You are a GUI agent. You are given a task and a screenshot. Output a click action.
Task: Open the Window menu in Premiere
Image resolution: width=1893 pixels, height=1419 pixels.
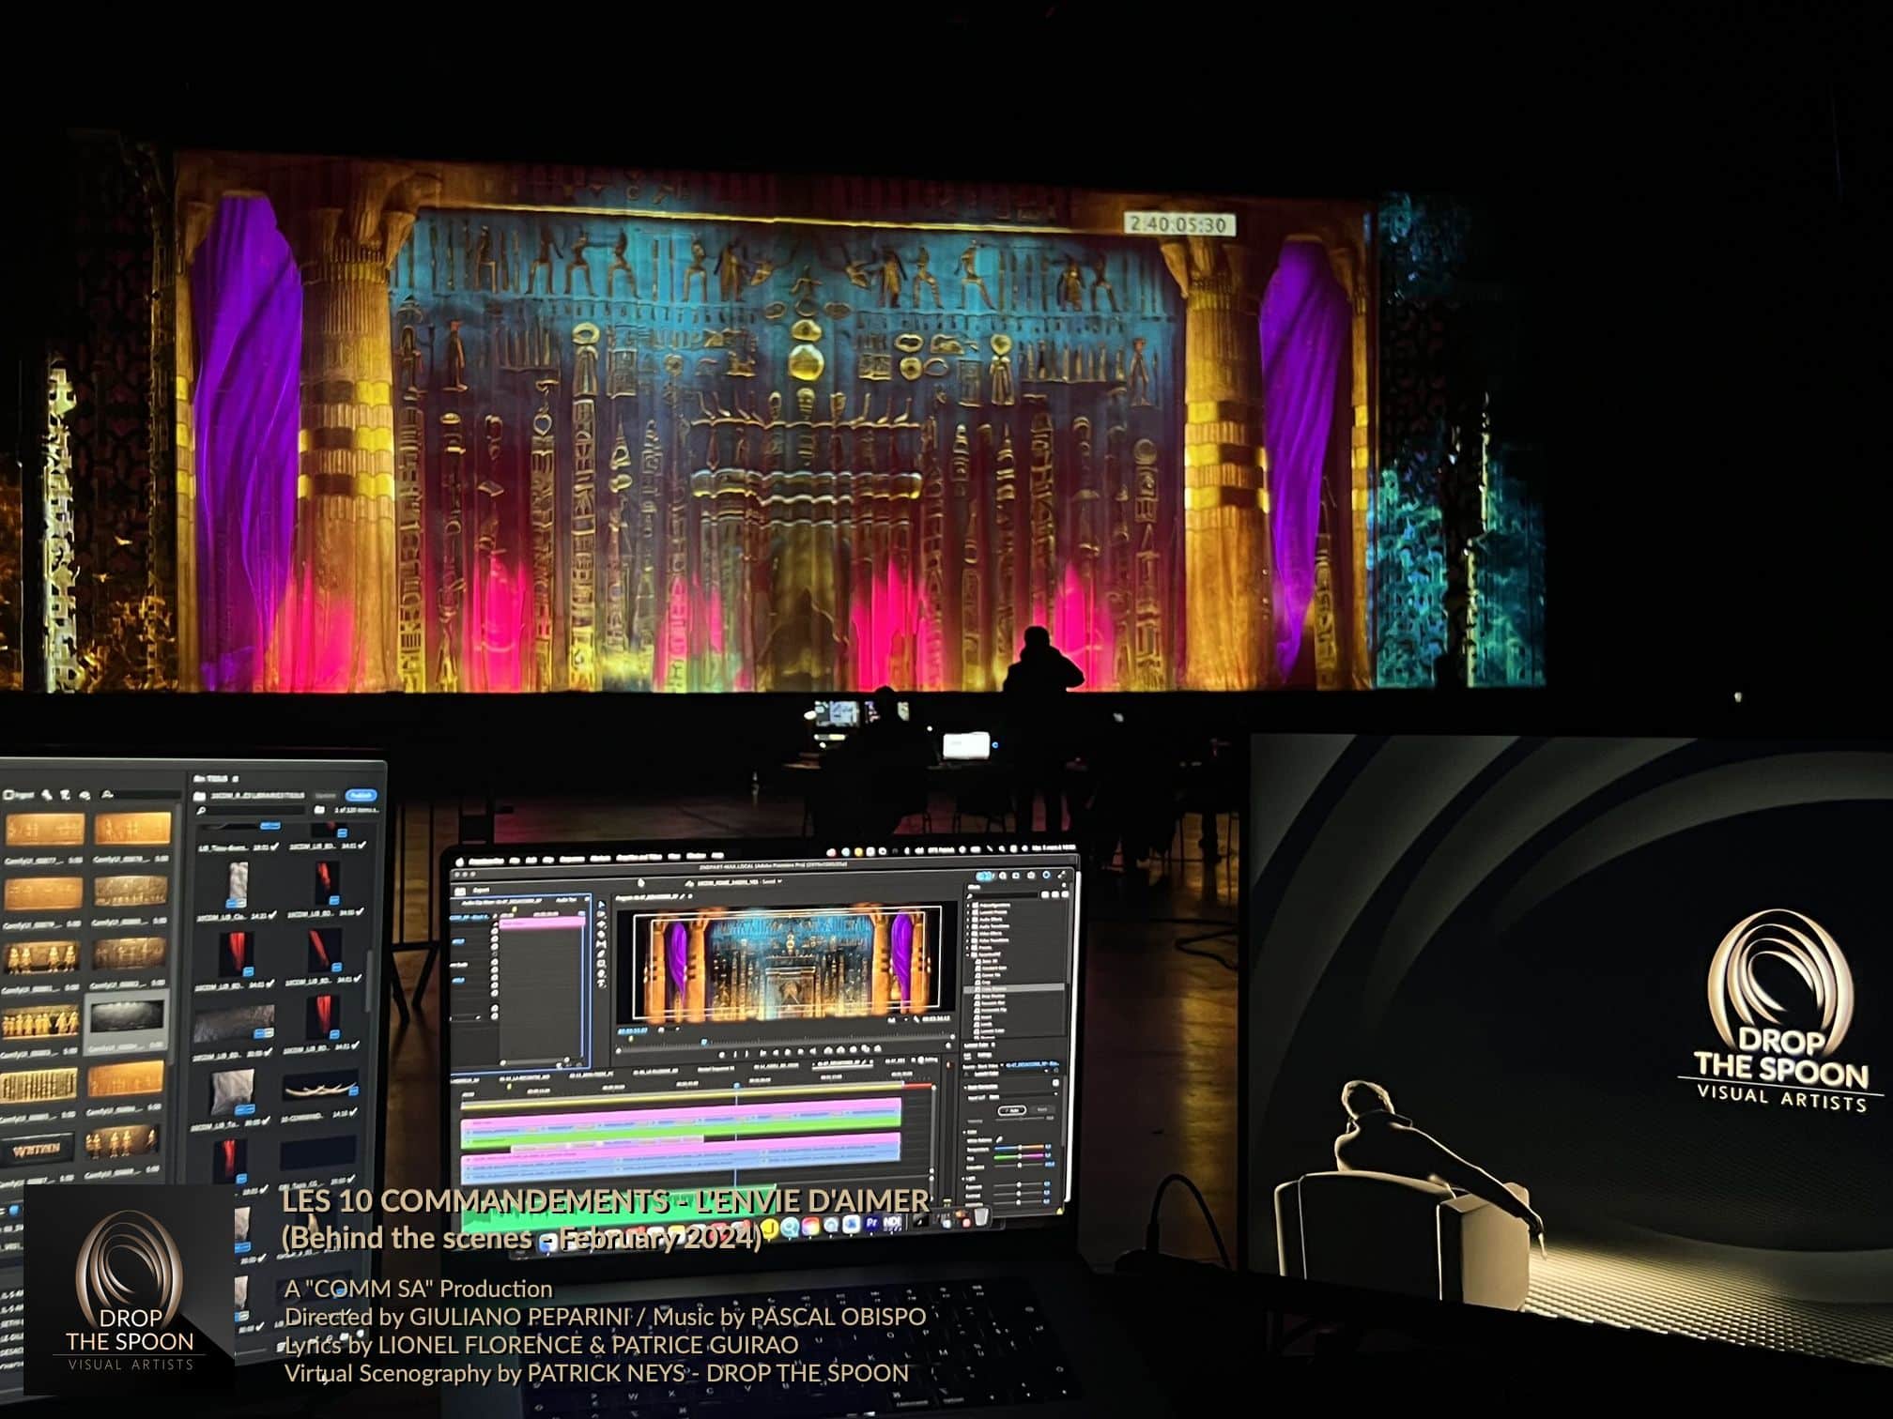coord(696,857)
